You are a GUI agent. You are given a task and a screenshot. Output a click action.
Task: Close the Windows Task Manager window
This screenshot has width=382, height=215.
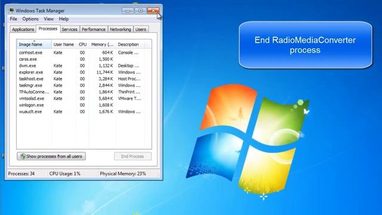click(x=153, y=11)
